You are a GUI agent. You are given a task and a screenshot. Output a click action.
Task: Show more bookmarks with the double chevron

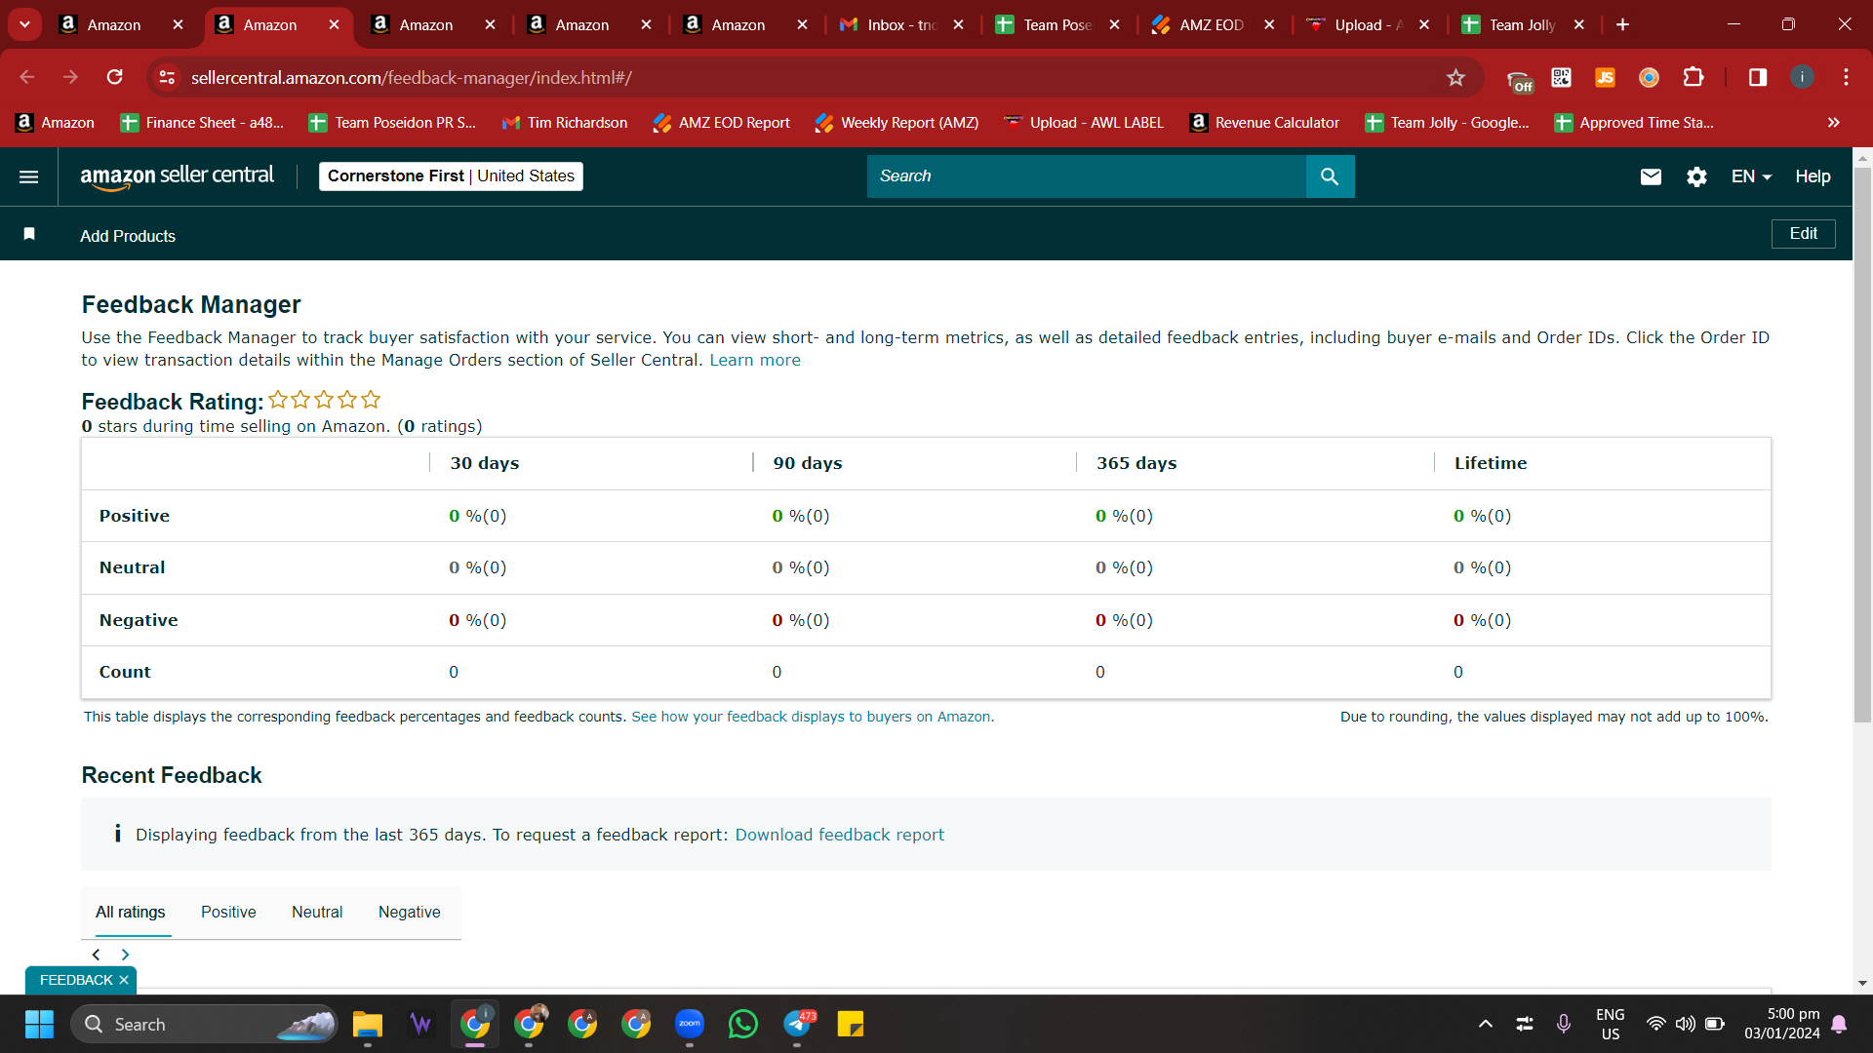(1834, 122)
